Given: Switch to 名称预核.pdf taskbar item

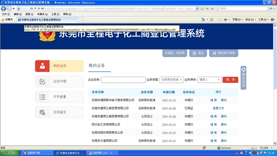Looking at the screenshot, I should 102,153.
